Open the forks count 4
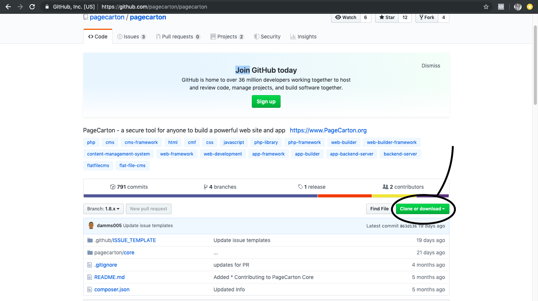Viewport: 538px width, 301px height. 443,18
